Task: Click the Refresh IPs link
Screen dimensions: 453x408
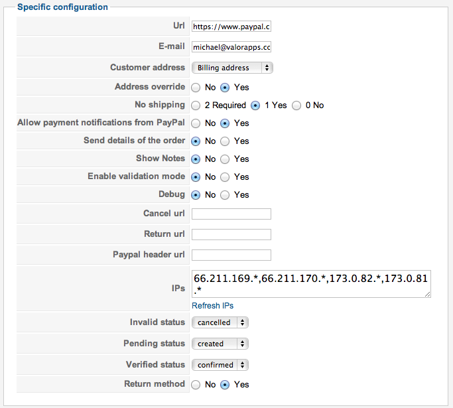Action: pyautogui.click(x=212, y=306)
